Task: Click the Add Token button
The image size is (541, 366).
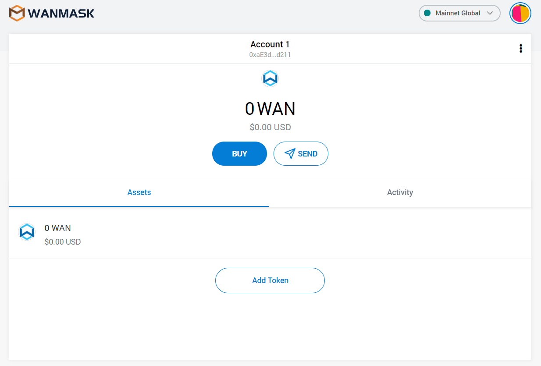Action: point(270,281)
